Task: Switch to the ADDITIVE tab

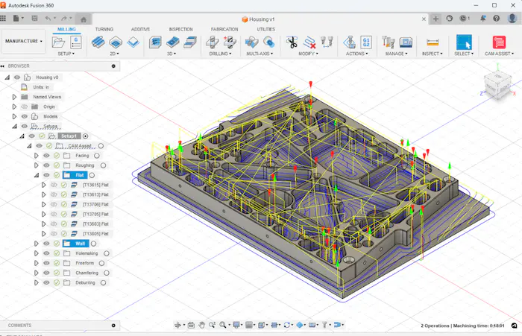Action: tap(140, 29)
